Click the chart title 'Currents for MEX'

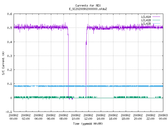coord(88,6)
